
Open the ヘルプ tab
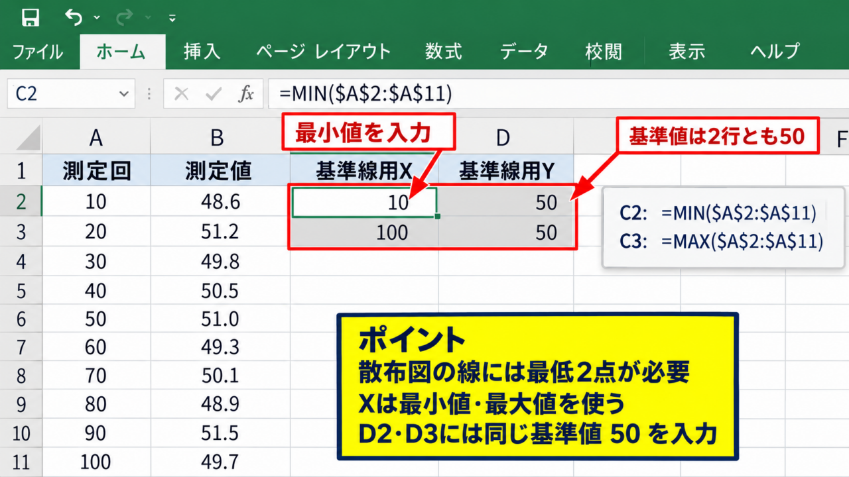pyautogui.click(x=775, y=52)
